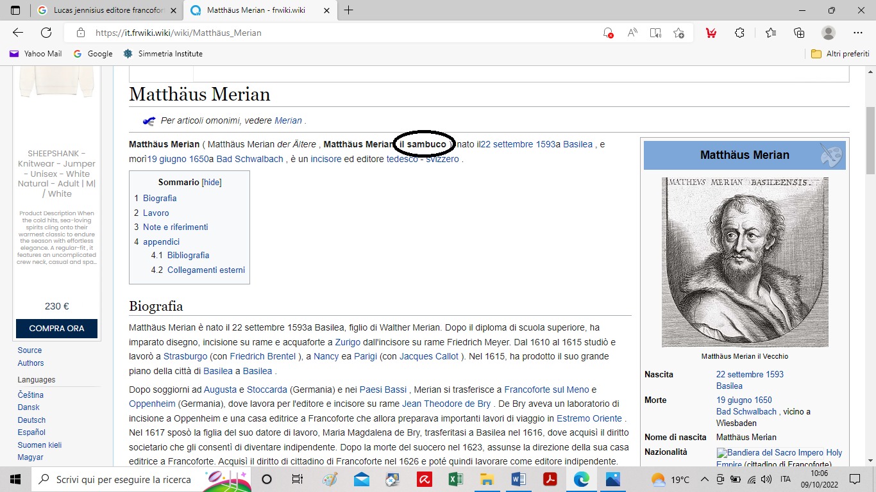
Task: Go back to the previous page
Action: [x=18, y=33]
